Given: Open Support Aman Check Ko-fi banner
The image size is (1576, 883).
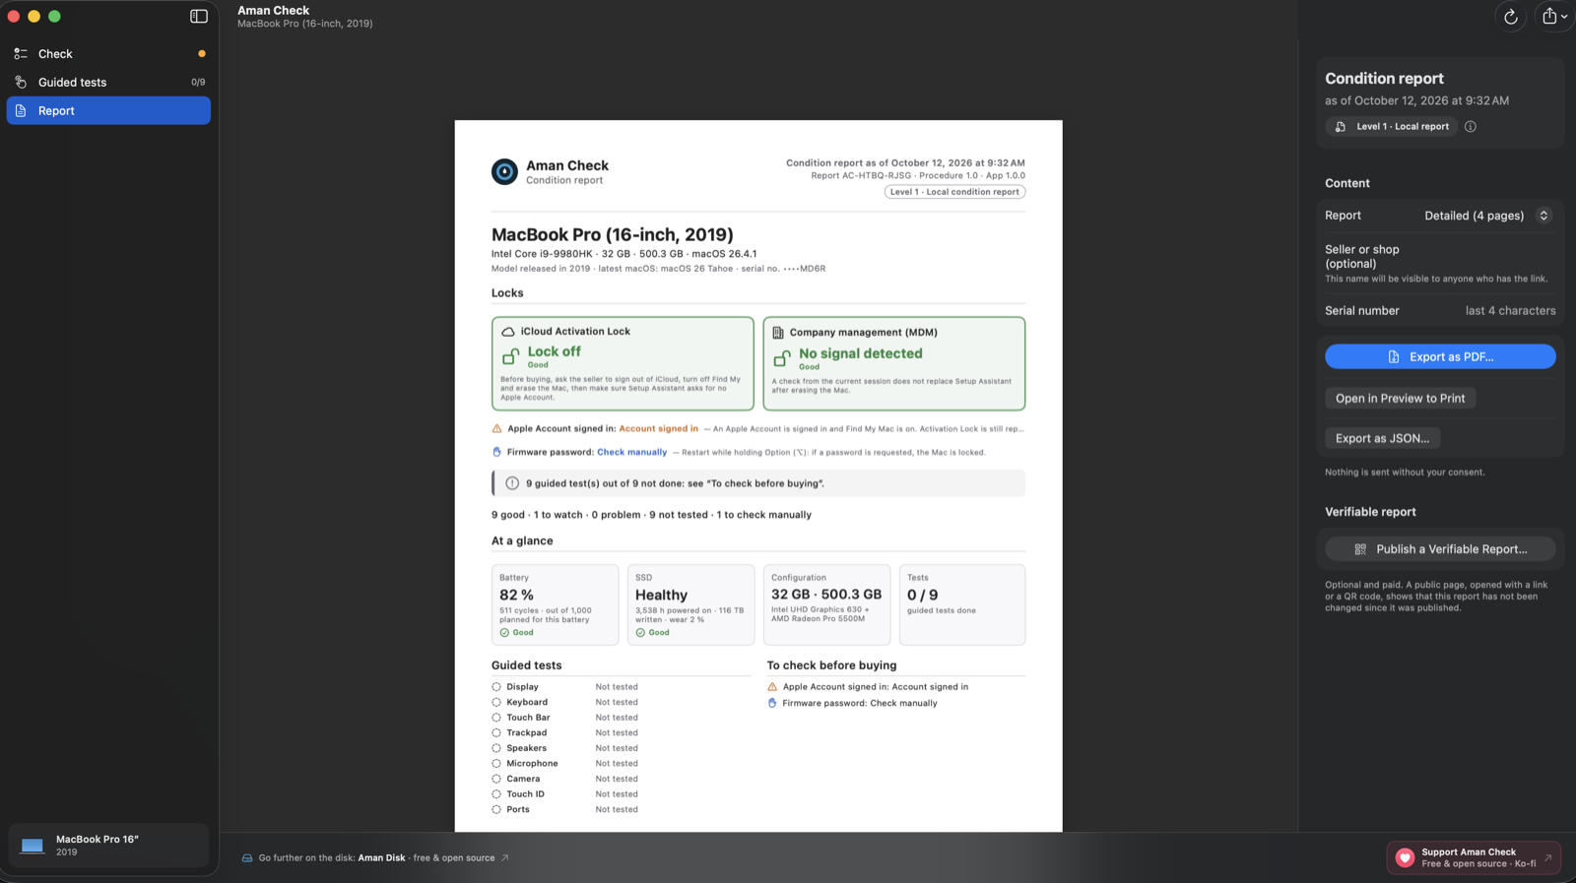Looking at the screenshot, I should tap(1474, 857).
